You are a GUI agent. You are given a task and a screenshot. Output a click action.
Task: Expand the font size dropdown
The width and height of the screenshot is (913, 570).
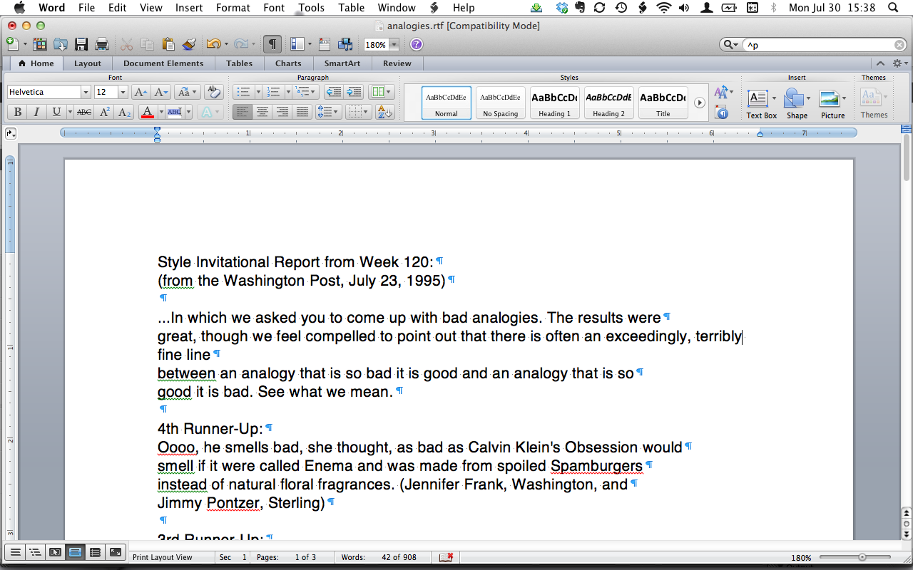click(x=123, y=92)
